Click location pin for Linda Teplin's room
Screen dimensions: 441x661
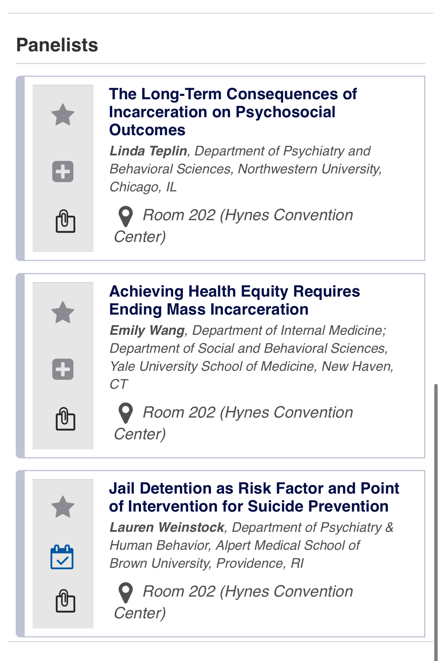click(x=126, y=216)
